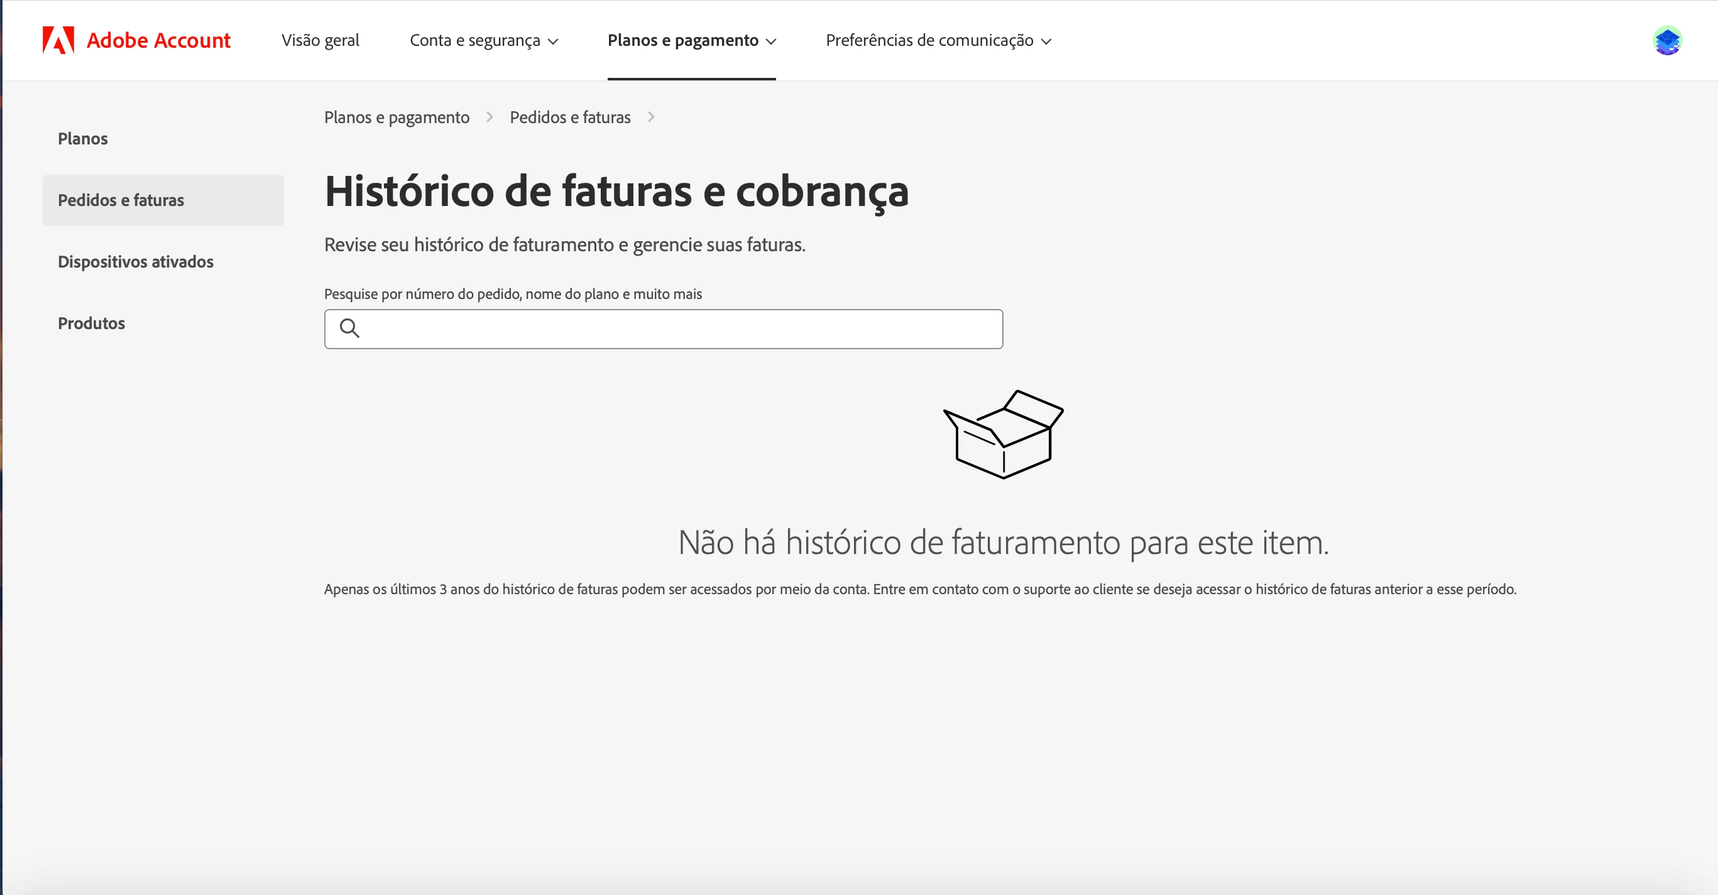Select Pedidos e faturas in sidebar
This screenshot has width=1718, height=895.
(121, 200)
